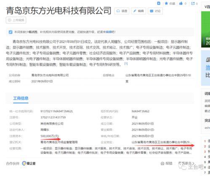Click the 爱企查 partner logo
This screenshot has height=176, width=210.
click(x=29, y=163)
